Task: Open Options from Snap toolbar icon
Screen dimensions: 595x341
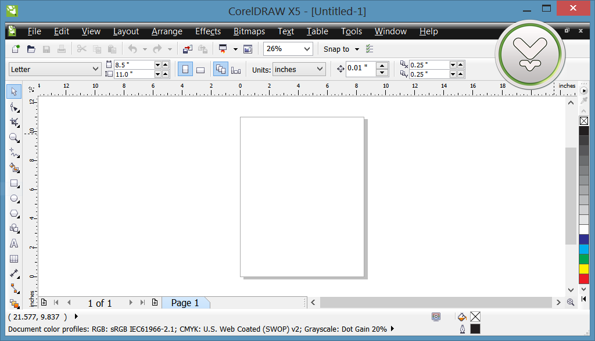Action: click(x=369, y=49)
